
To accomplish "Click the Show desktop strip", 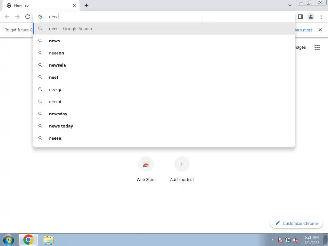I will 326,240.
